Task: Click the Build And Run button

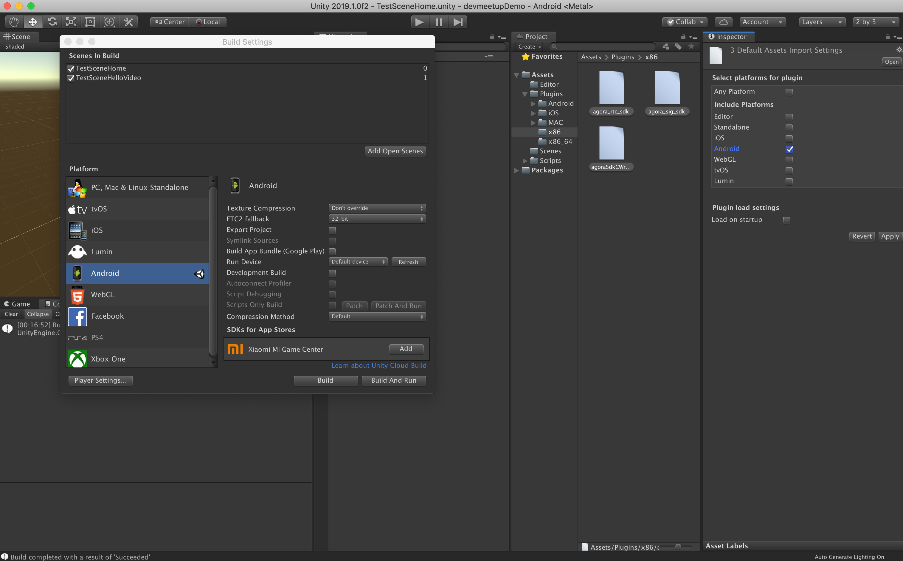Action: click(x=393, y=380)
